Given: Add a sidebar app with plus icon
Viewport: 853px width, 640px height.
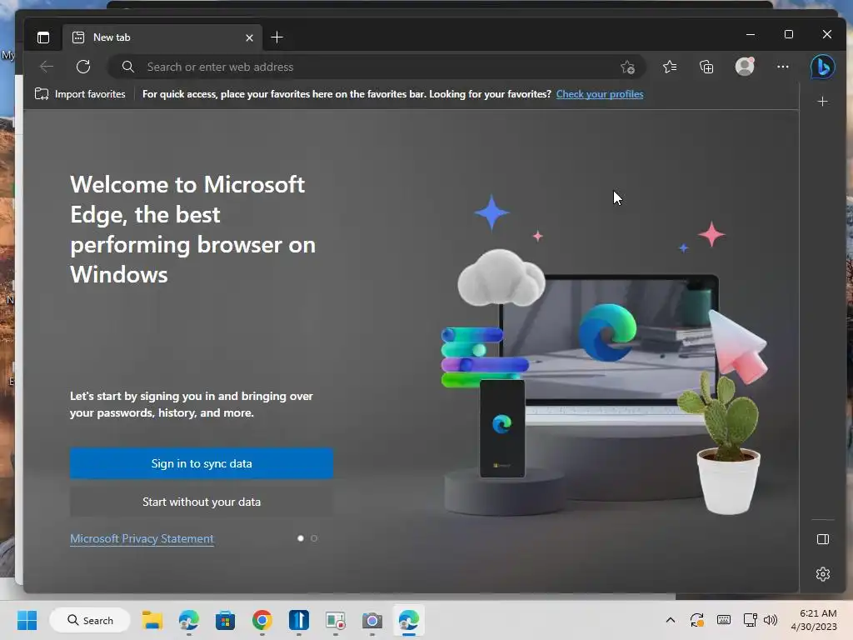Looking at the screenshot, I should pyautogui.click(x=822, y=102).
